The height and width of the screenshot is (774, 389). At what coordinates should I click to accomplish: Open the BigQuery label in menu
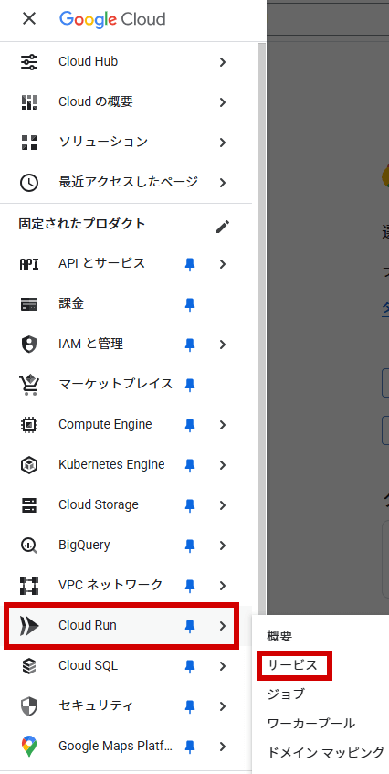coord(84,545)
